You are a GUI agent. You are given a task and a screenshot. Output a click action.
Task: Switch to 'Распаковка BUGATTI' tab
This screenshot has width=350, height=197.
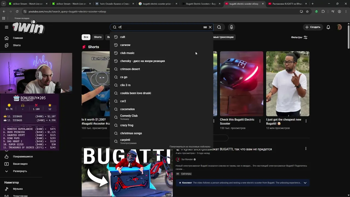click(287, 4)
